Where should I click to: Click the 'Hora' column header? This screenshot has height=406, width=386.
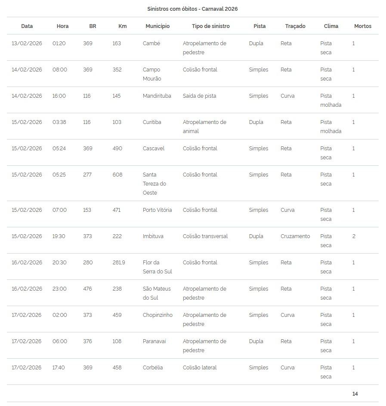pos(62,26)
